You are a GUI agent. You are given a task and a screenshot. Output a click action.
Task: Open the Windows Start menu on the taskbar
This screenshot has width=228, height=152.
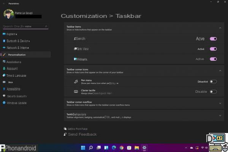point(83,148)
